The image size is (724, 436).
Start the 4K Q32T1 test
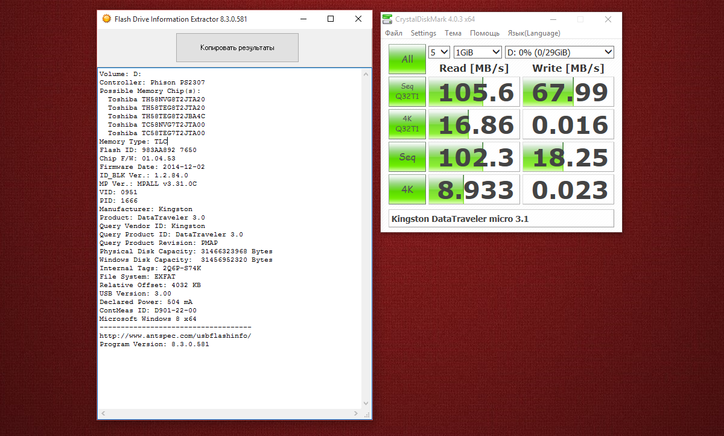[x=407, y=124]
